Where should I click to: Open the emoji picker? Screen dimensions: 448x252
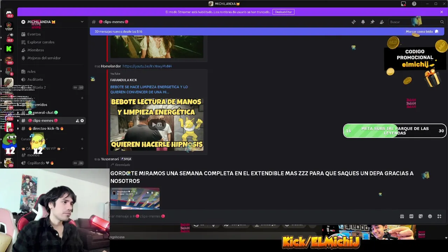tap(430, 216)
